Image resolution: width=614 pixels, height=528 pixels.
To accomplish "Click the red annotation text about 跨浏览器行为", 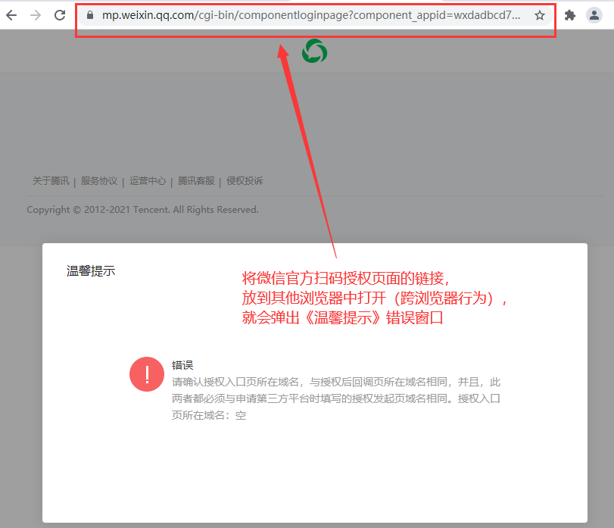I will tap(374, 298).
